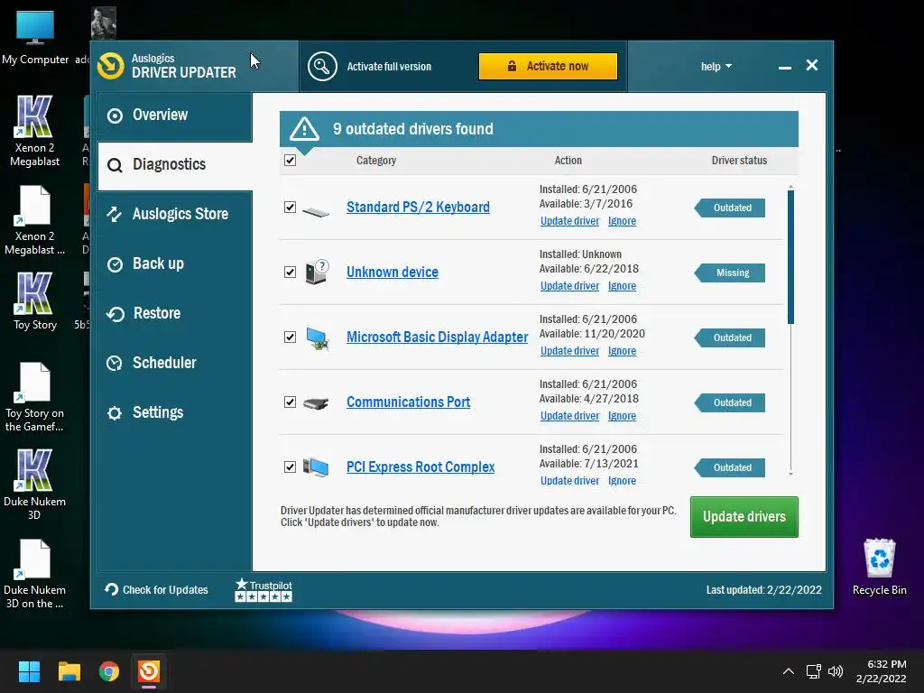The image size is (924, 693).
Task: Click the Unknown device icon
Action: 317,272
